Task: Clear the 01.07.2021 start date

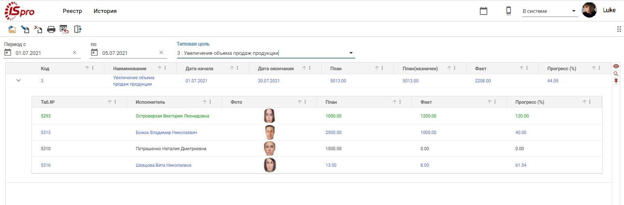Action: click(x=74, y=52)
